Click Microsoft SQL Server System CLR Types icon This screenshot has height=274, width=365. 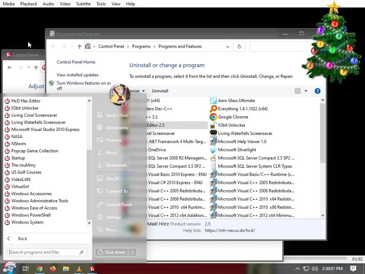click(213, 166)
